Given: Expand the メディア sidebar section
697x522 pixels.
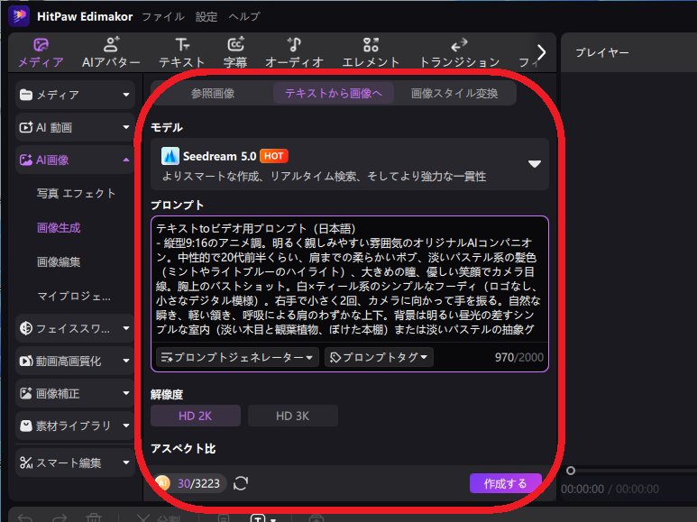Looking at the screenshot, I should 75,95.
